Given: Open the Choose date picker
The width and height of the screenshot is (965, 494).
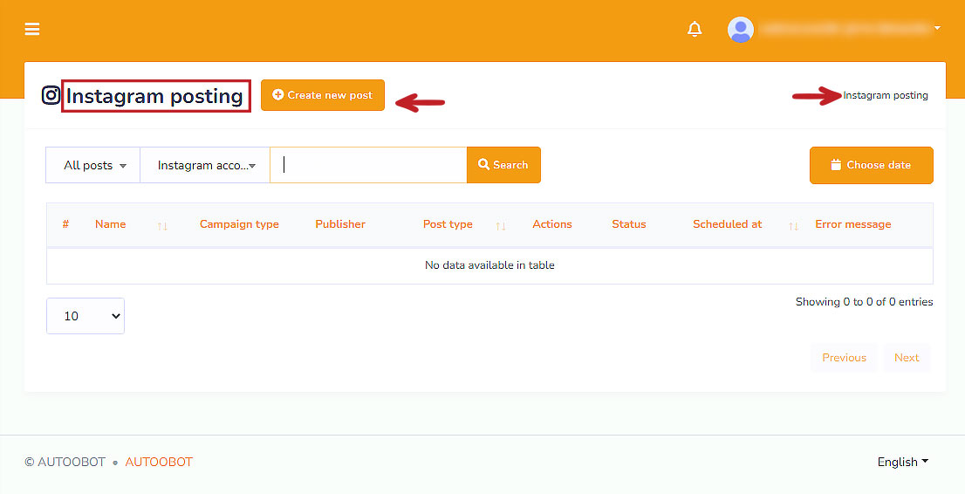Looking at the screenshot, I should pos(871,165).
